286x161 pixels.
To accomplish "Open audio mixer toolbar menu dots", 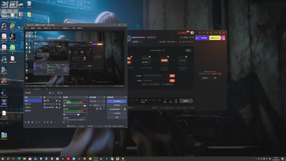I will tap(68, 122).
